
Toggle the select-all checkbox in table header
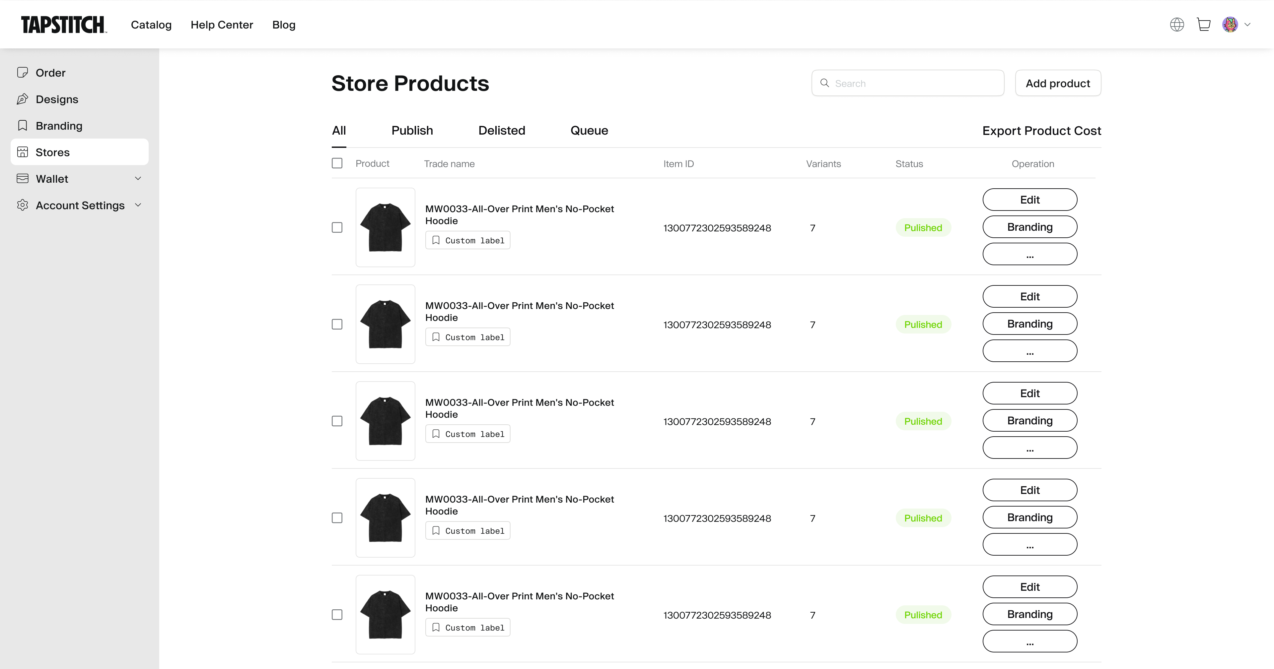coord(337,163)
